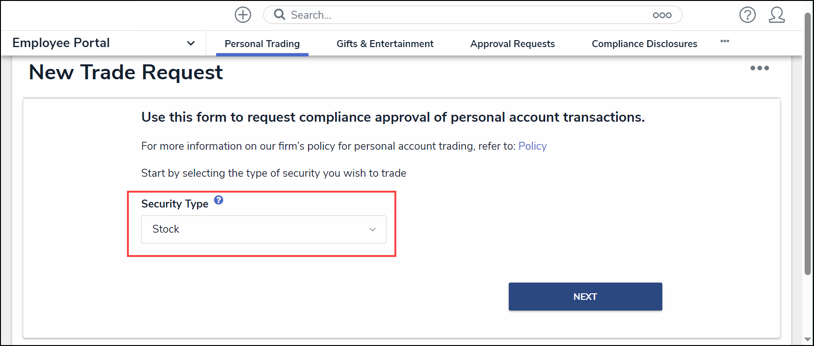Open advanced search options in search bar

tap(662, 15)
